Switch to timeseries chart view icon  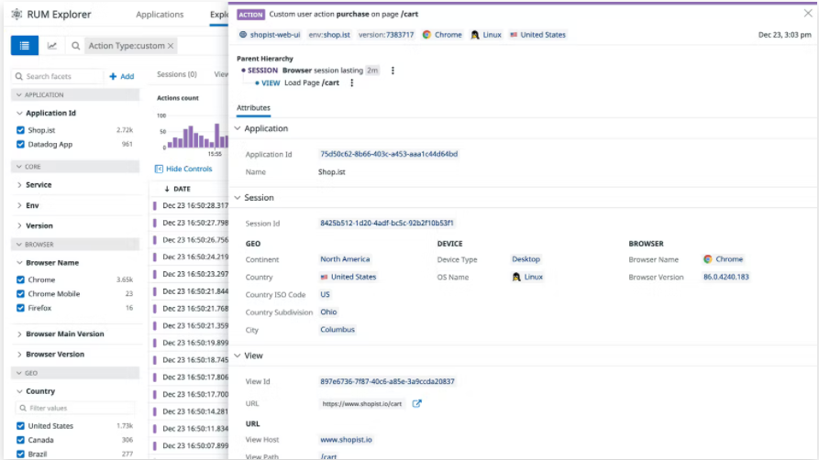click(x=52, y=46)
